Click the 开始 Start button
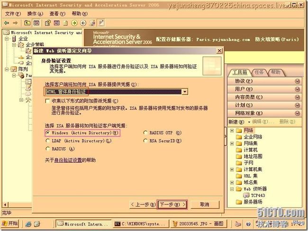Image resolution: width=308 pixels, height=231 pixels. (10, 223)
